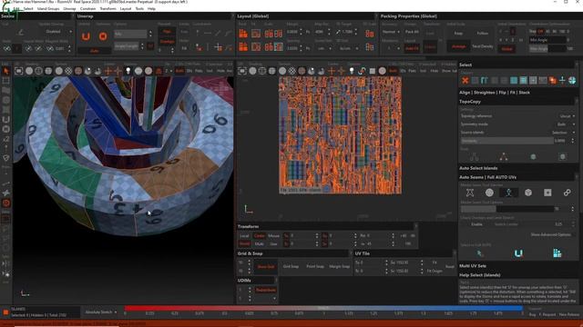Image resolution: width=583 pixels, height=327 pixels.
Task: Click the Fit icon in Layout top row
Action: pos(256,34)
